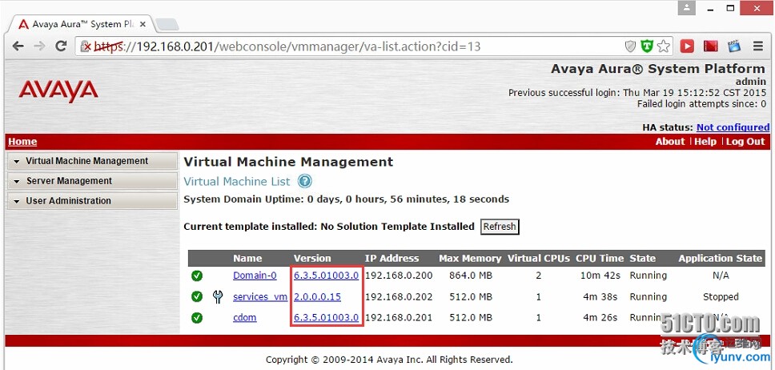Click the gray shield icon in the address bar
The image size is (775, 370).
[x=630, y=46]
